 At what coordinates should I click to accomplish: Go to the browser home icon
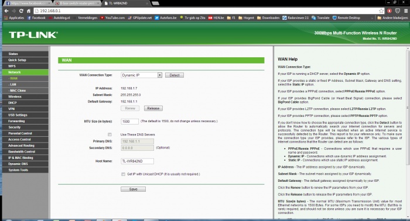[x=29, y=11]
